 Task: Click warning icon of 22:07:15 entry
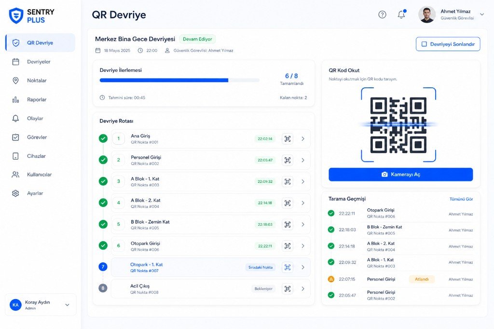point(331,279)
